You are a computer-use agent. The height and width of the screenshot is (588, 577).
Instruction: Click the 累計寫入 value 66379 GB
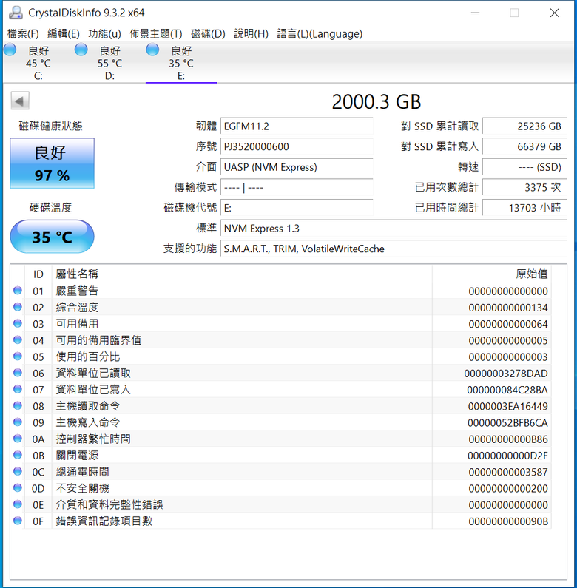(x=524, y=146)
